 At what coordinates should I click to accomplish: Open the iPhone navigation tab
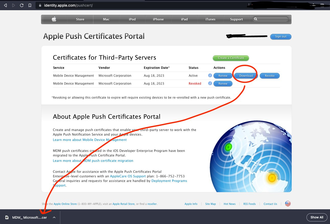pyautogui.click(x=158, y=19)
